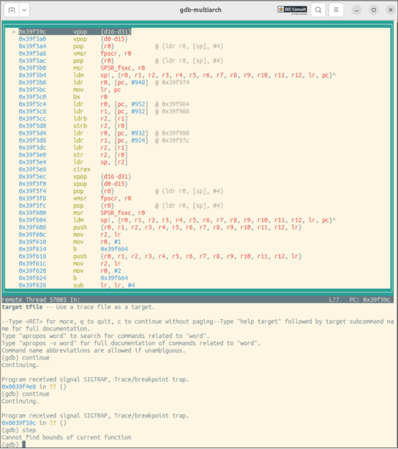Viewport: 398px width, 449px height.
Task: Open terminal search with magnifier icon
Action: coord(318,10)
